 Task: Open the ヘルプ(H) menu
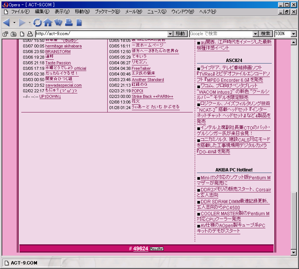click(x=208, y=12)
